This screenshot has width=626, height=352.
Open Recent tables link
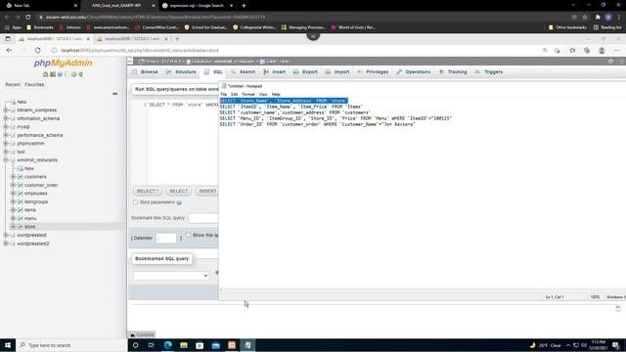(13, 85)
